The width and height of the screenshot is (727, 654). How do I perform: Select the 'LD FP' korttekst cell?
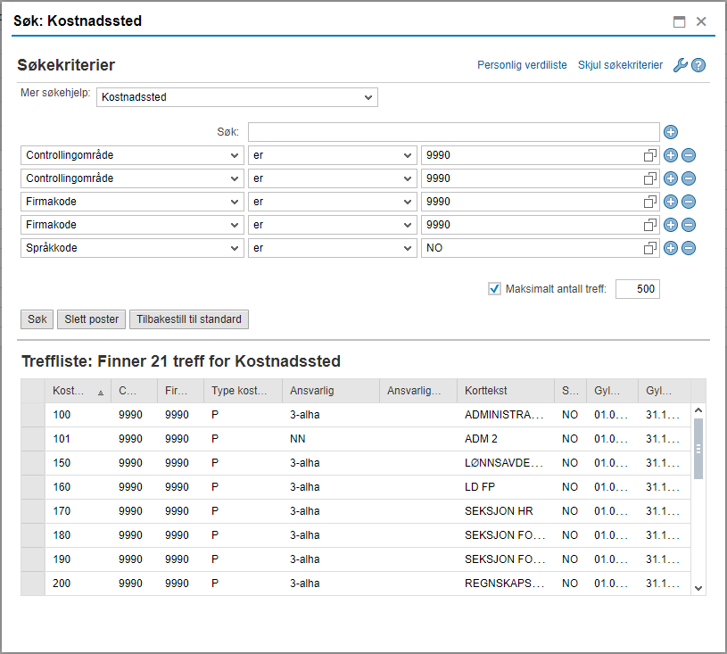point(506,487)
